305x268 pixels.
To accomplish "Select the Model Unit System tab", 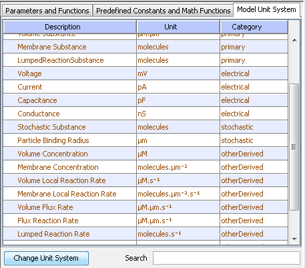I will click(266, 9).
